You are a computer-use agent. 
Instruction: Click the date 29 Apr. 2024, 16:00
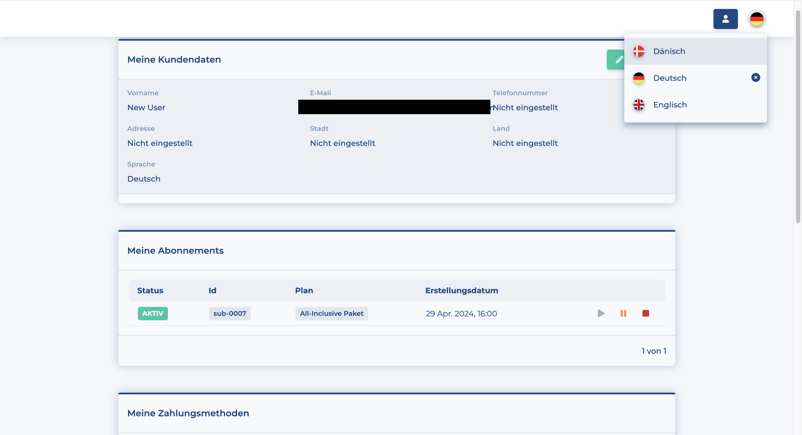pyautogui.click(x=461, y=314)
